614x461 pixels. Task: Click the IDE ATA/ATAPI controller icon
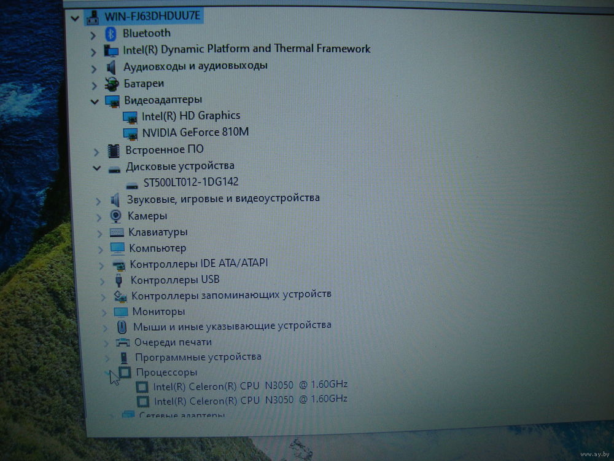click(x=119, y=266)
